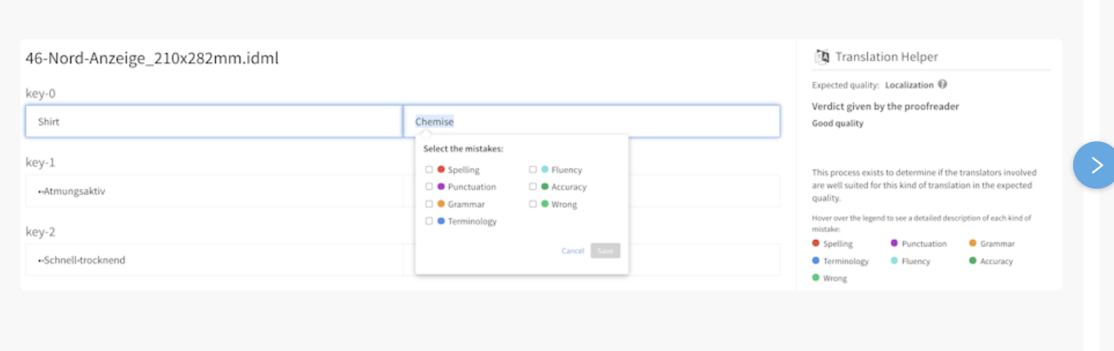The image size is (1114, 351).
Task: Cancel the mistake selection popup
Action: tap(573, 251)
